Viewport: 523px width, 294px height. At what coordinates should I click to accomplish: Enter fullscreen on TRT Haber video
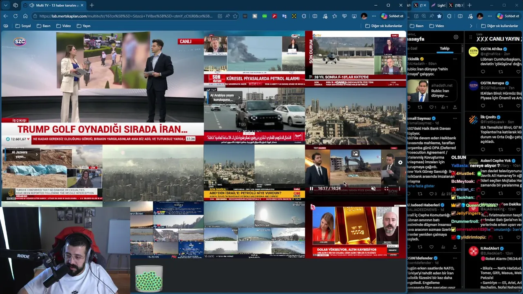[386, 189]
